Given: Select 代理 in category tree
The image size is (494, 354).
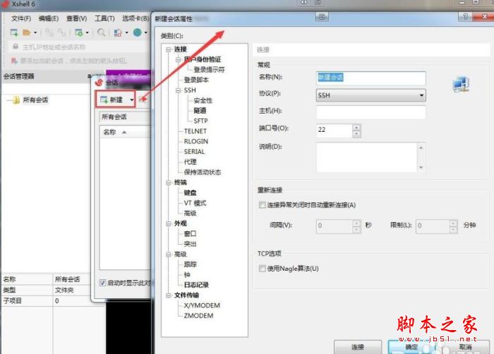Looking at the screenshot, I should 190,162.
